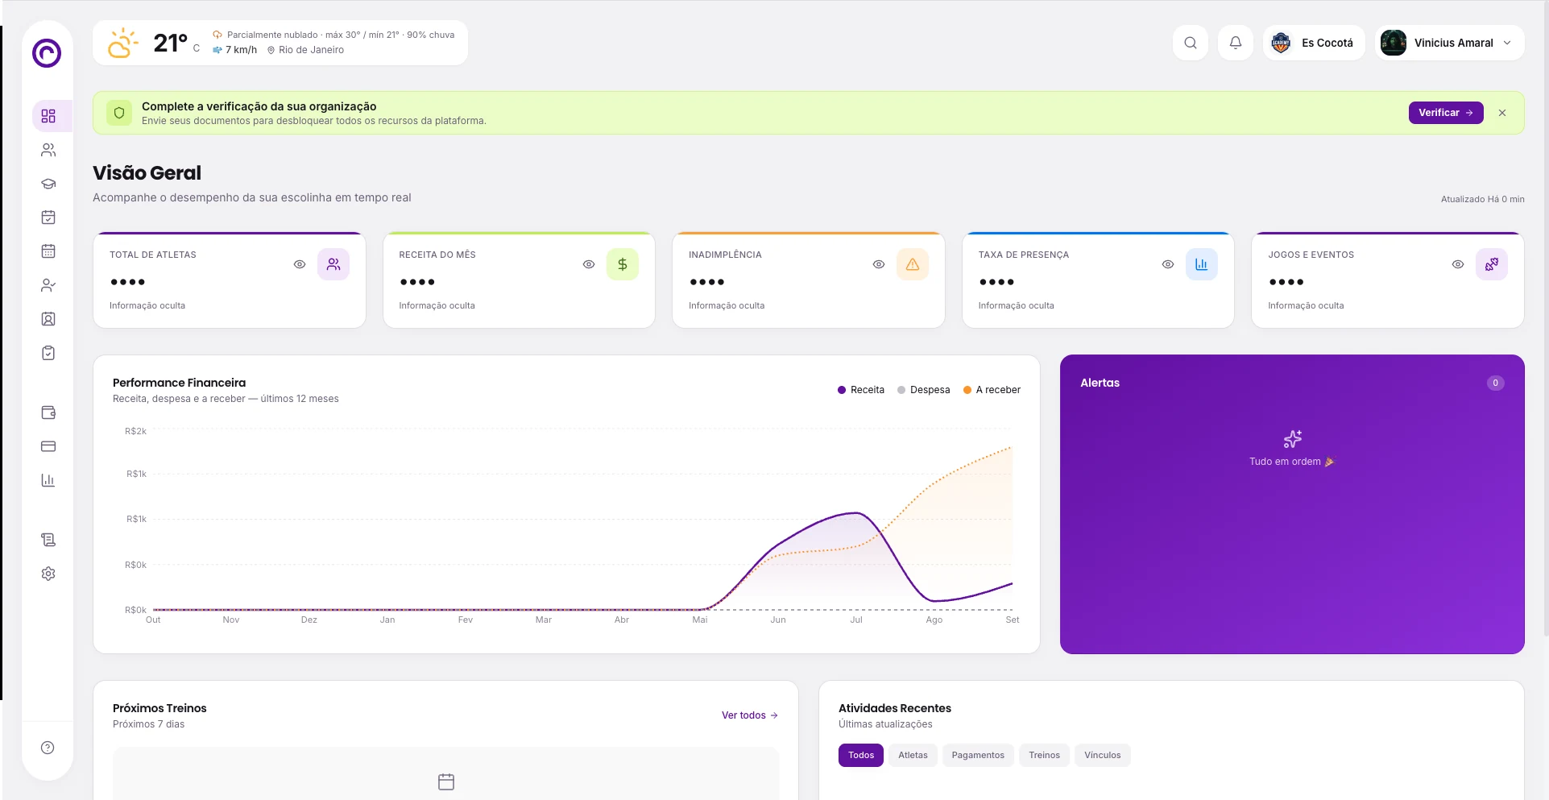
Task: Open settings gear in sidebar
Action: pyautogui.click(x=48, y=574)
